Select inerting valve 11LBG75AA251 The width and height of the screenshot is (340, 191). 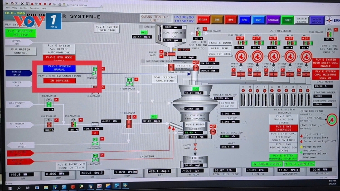pos(95,158)
